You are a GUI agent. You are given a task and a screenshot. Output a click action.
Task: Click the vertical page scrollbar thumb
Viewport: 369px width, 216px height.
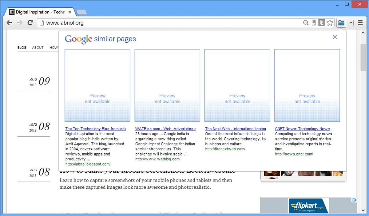click(x=363, y=57)
